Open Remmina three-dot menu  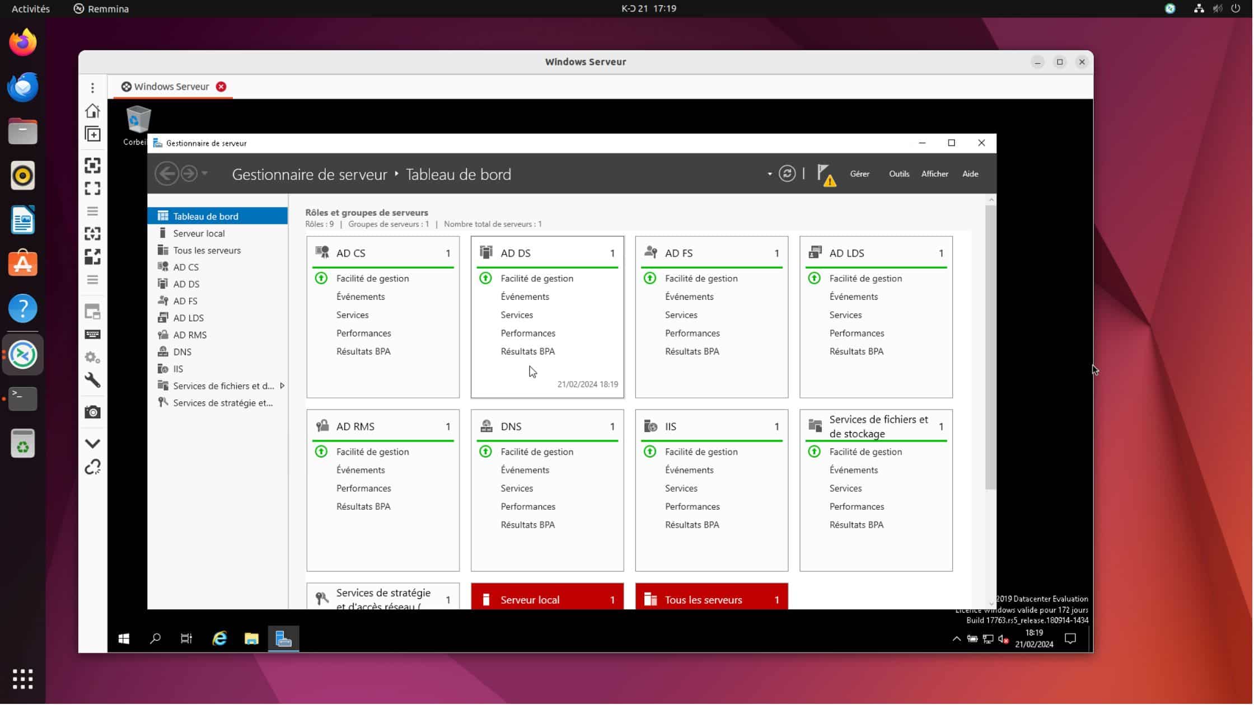(92, 88)
